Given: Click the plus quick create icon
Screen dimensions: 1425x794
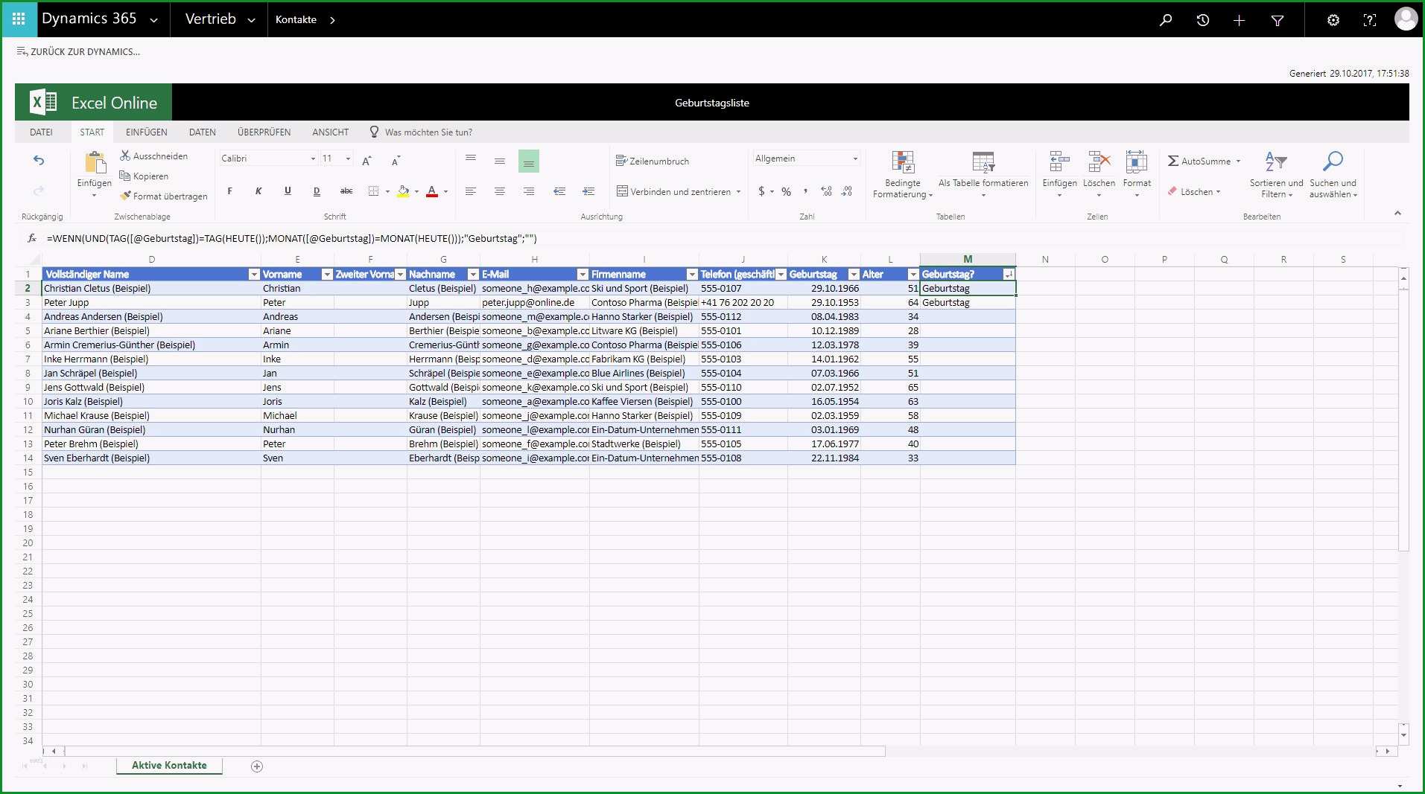Looking at the screenshot, I should click(x=1239, y=20).
